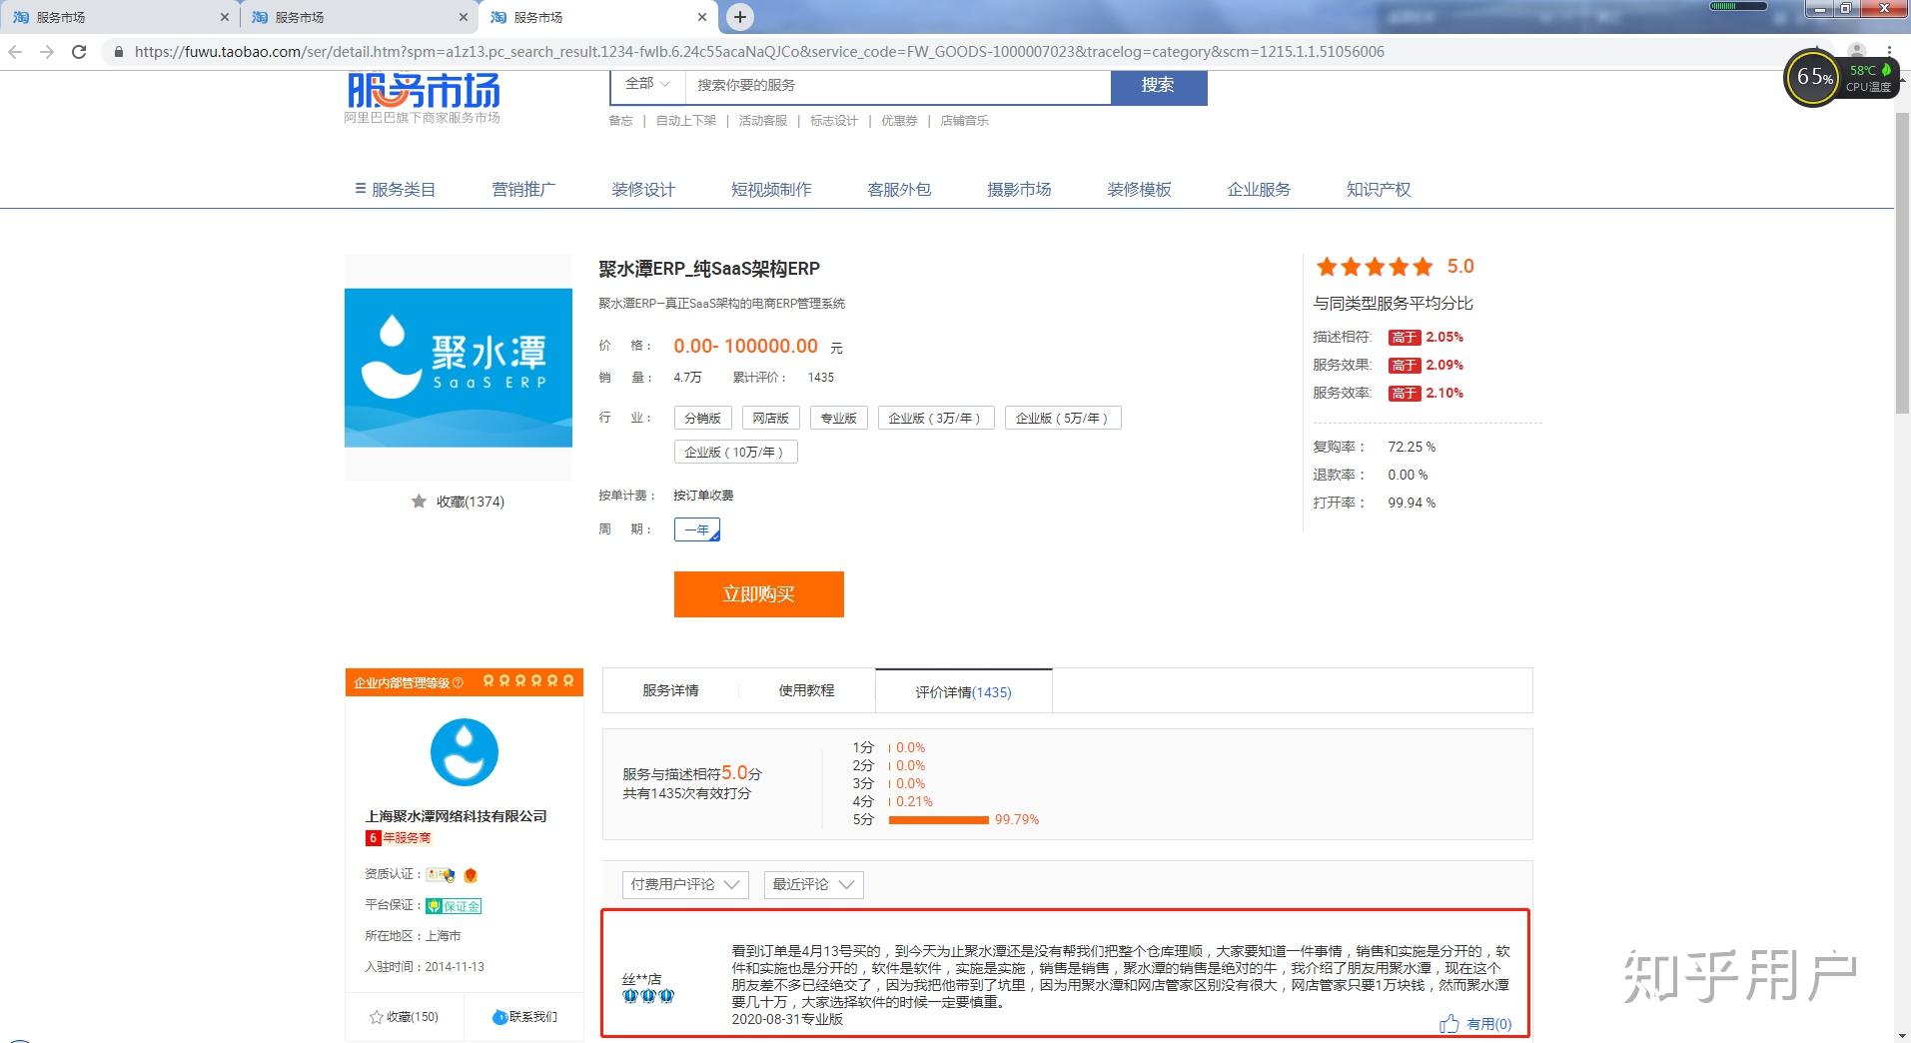Click the thumbs-up 有用(0) icon
1911x1043 pixels.
pos(1448,1023)
